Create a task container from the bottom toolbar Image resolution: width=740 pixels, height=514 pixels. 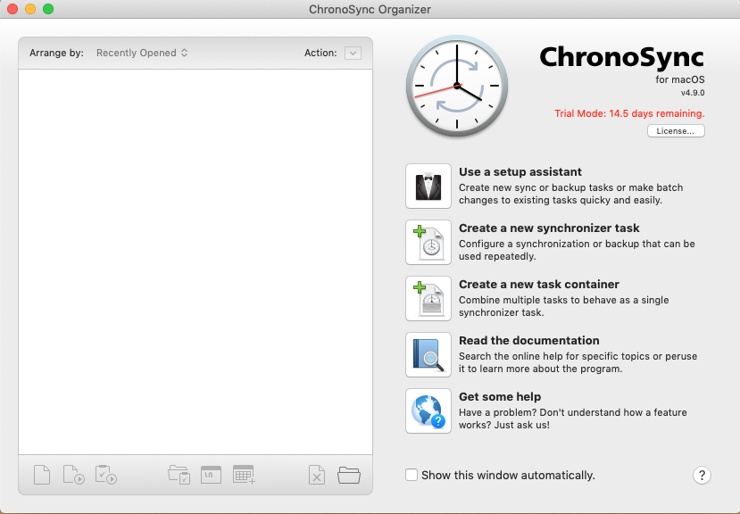[x=179, y=475]
